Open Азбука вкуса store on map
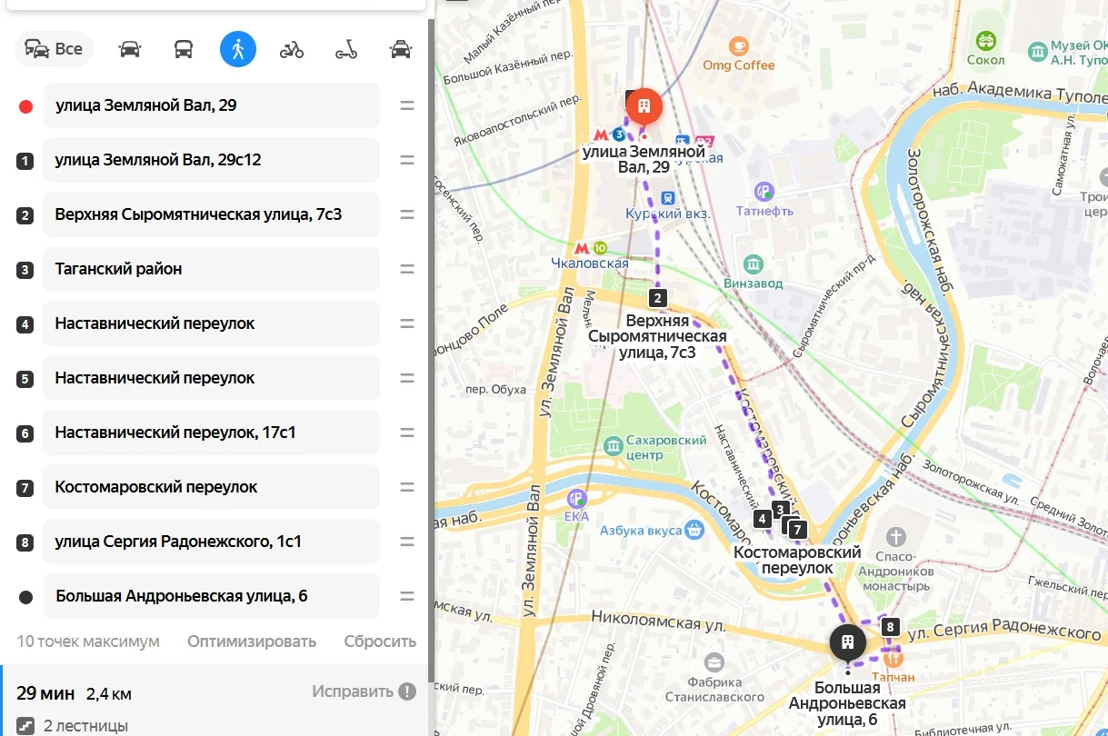This screenshot has width=1108, height=736. coord(694,530)
